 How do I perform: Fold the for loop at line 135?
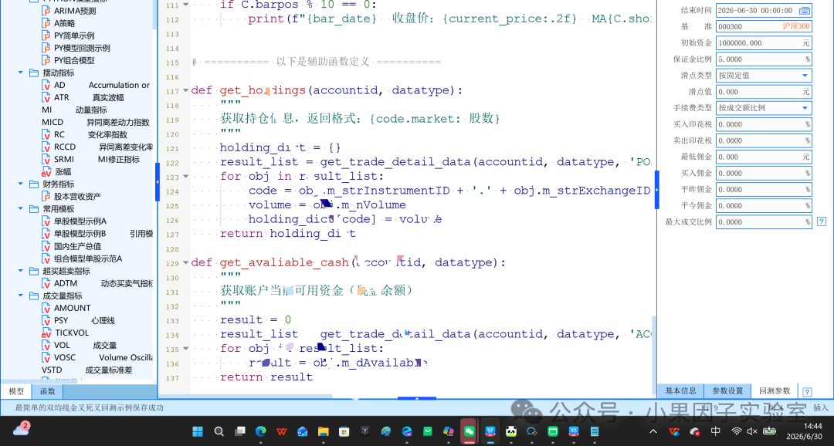point(185,349)
